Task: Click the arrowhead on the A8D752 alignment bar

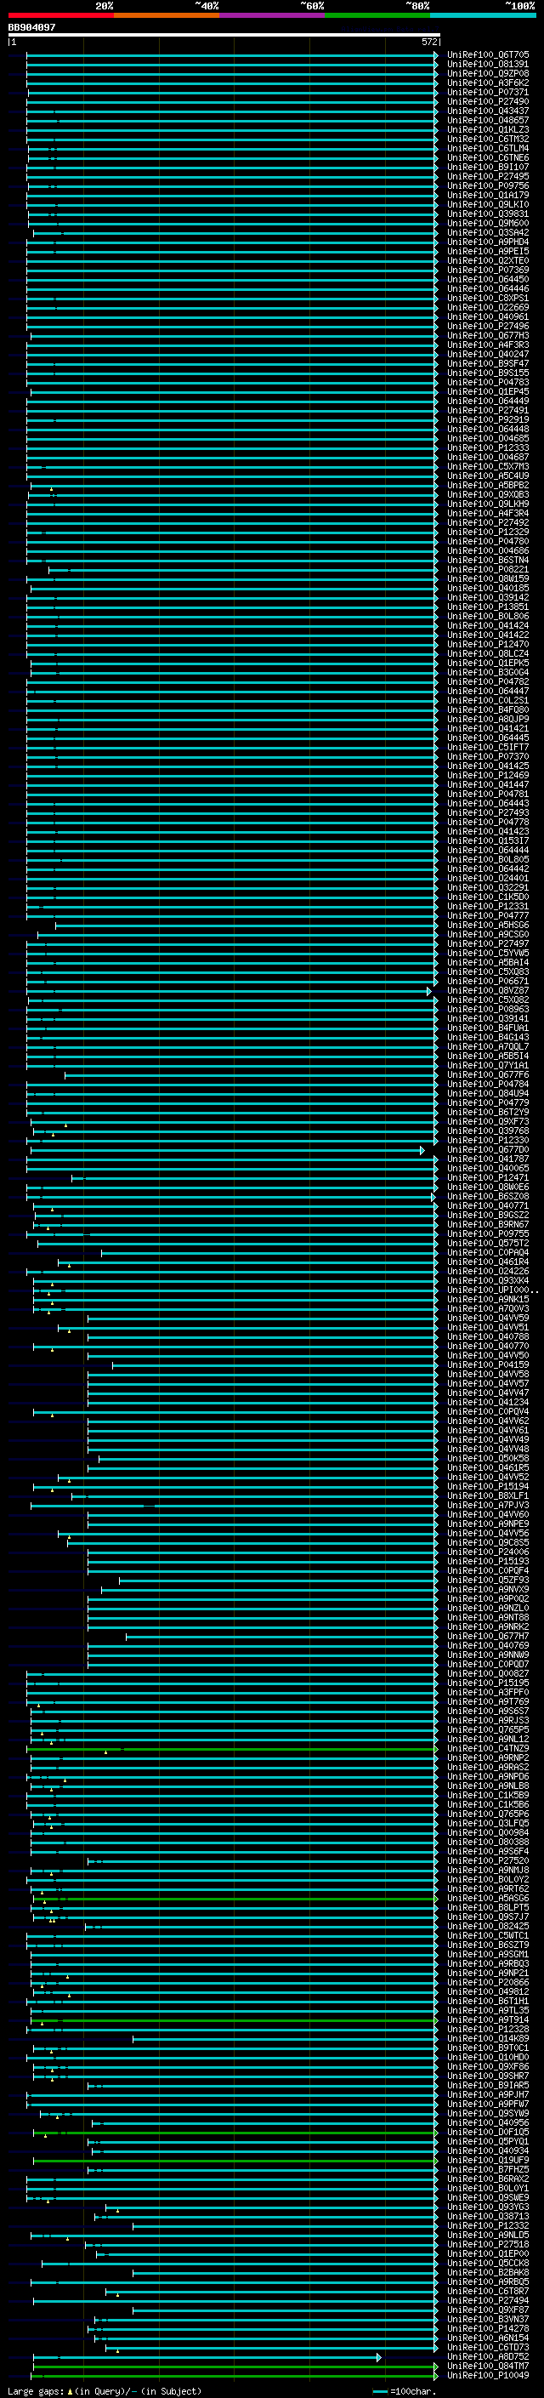Action: coord(378,2358)
